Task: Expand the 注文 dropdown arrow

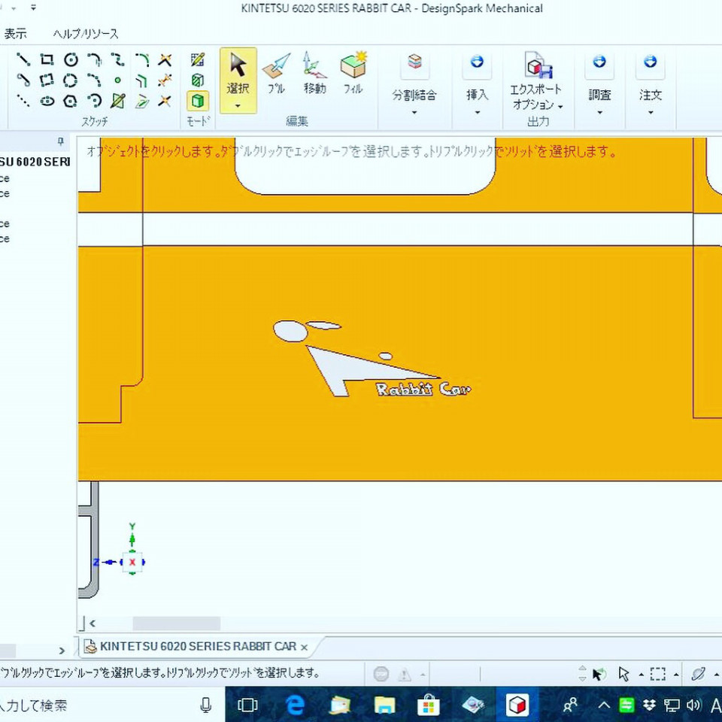Action: pos(650,112)
